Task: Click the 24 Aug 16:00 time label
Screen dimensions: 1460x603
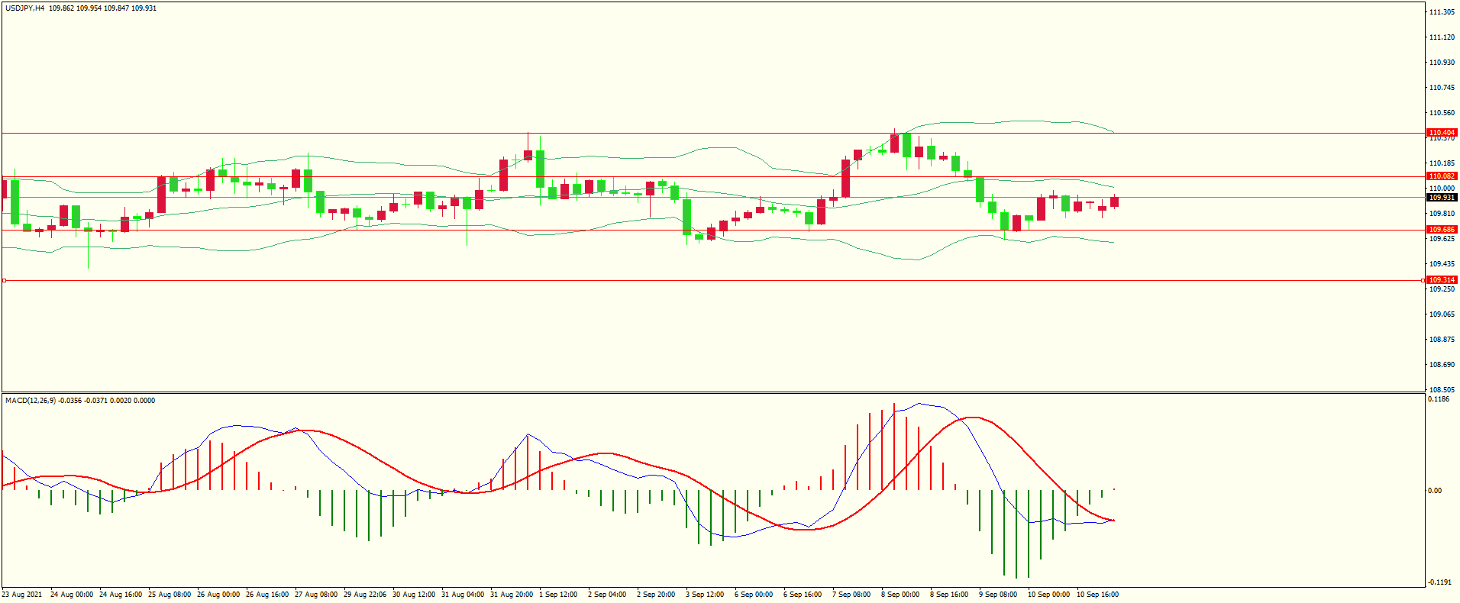Action: point(121,595)
